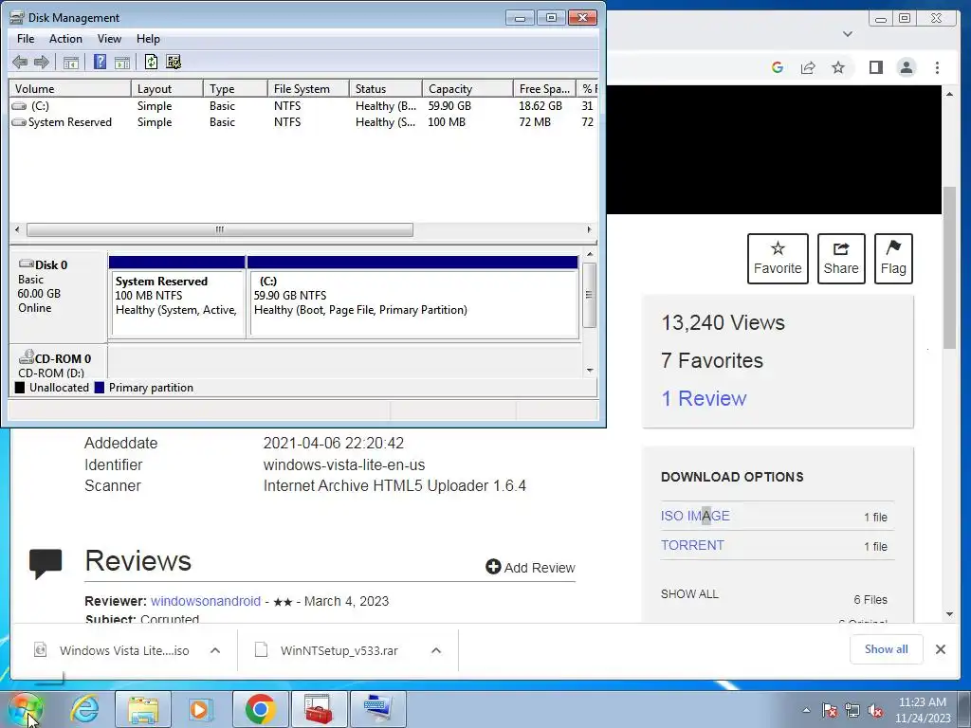The width and height of the screenshot is (971, 728).
Task: Click the Show/Hide Console Tree toolbar icon
Action: [71, 62]
